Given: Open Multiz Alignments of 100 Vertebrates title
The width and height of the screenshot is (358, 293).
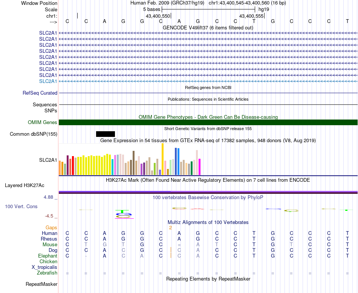Looking at the screenshot, I should click(x=208, y=222).
